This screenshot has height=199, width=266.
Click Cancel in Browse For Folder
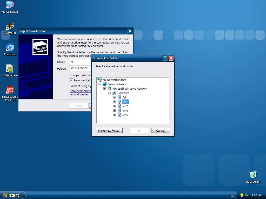coord(161,131)
